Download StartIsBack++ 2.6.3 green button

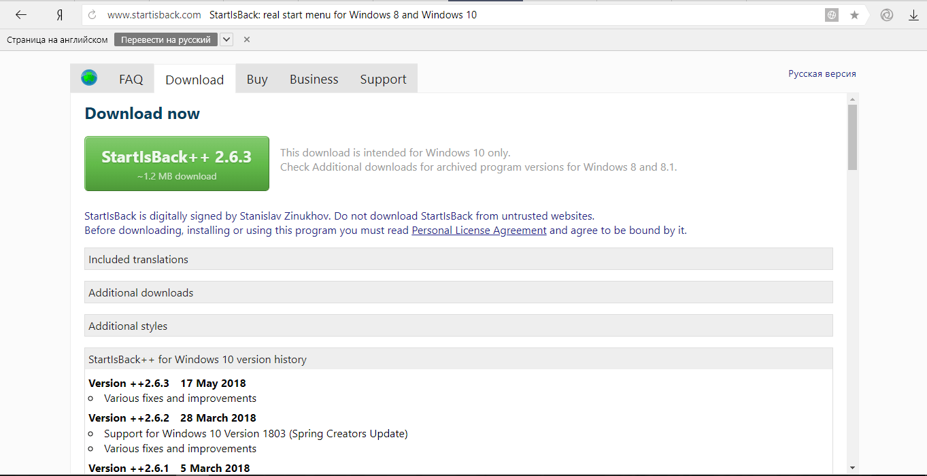coord(177,164)
